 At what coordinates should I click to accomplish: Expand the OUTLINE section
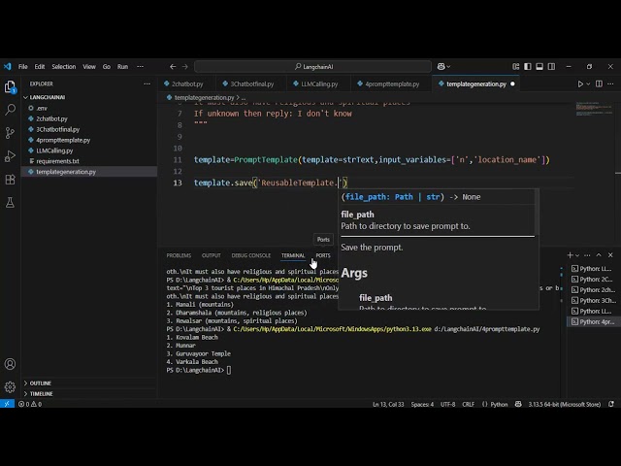point(41,383)
